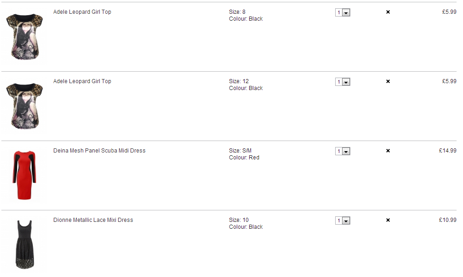Click the £14.99 price of the Deina dress
The height and width of the screenshot is (277, 463).
pos(448,151)
